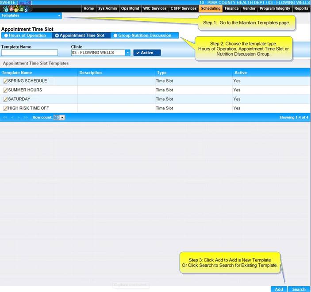Click edit icon beside HIGH RISK TIME OFF
This screenshot has width=311, height=292.
pos(5,108)
